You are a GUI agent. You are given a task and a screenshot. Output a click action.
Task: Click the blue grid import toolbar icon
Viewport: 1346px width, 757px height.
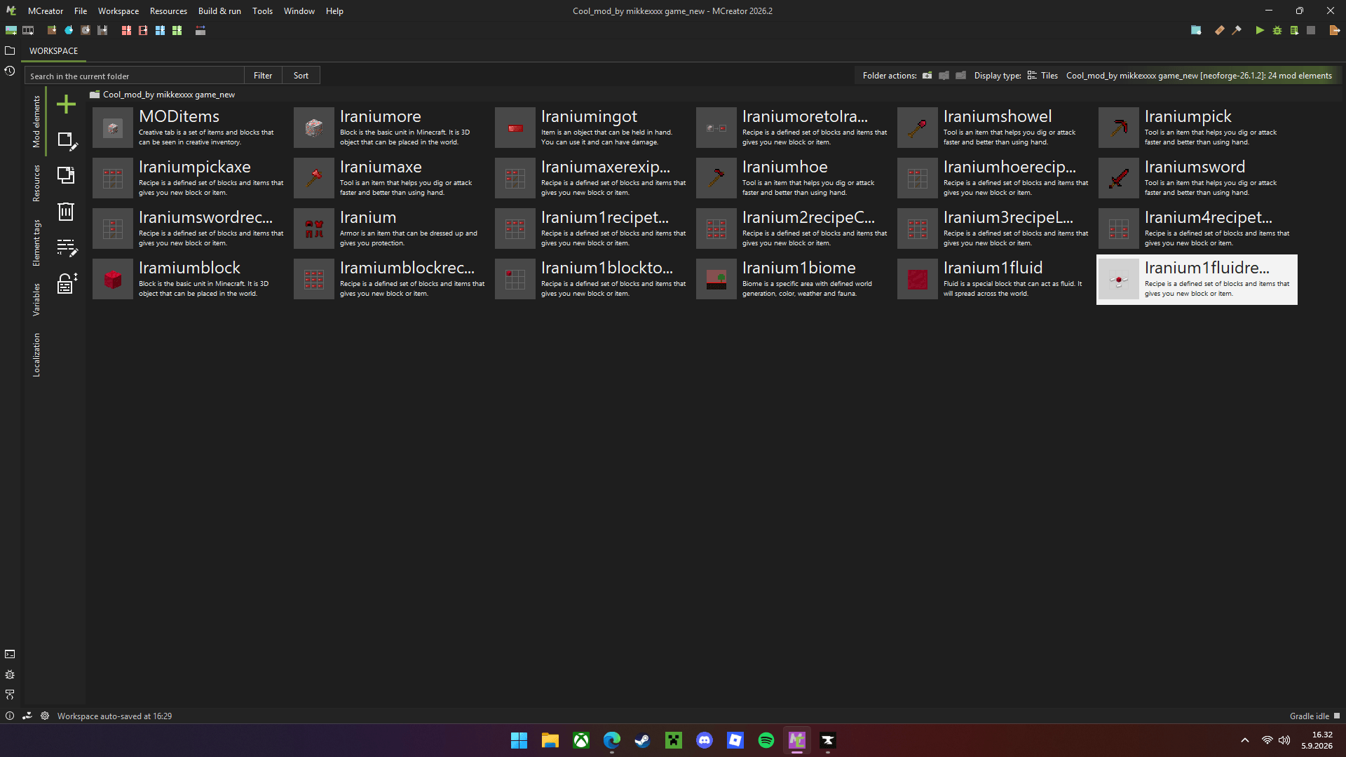[160, 30]
